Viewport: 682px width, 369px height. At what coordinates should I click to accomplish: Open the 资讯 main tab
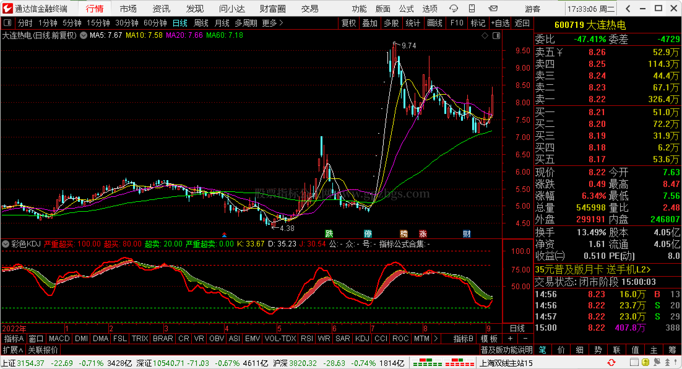point(162,9)
